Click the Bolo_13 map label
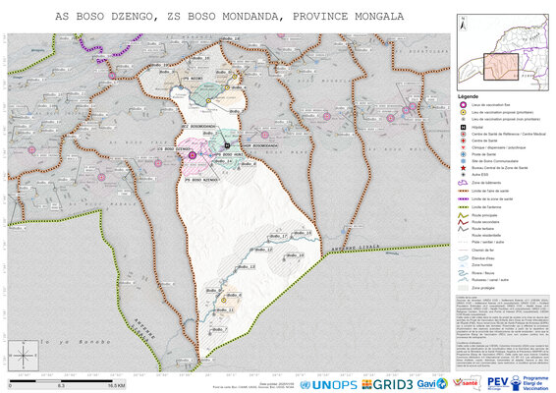Image resolution: width=556 pixels, height=393 pixels. (247, 266)
